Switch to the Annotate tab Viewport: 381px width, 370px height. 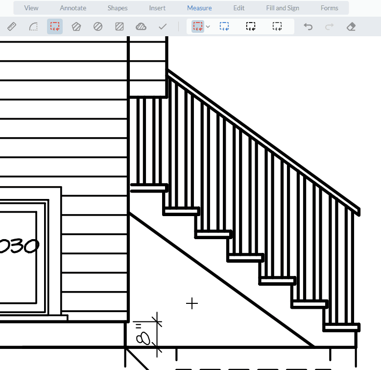73,8
